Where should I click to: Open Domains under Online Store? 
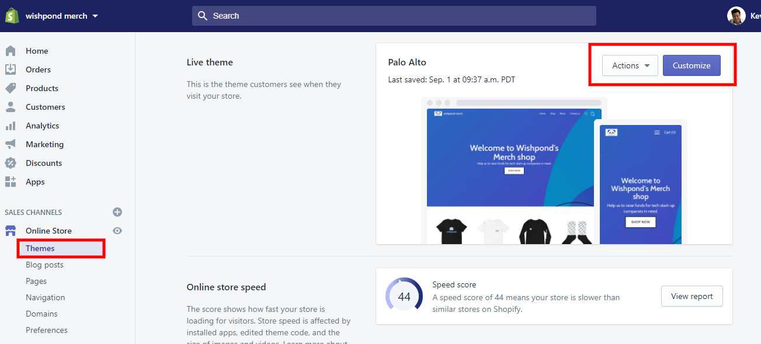coord(41,314)
